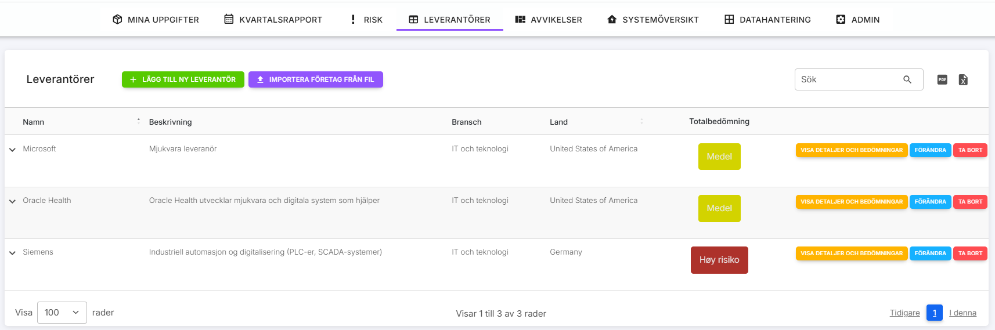The width and height of the screenshot is (995, 330).
Task: Click Importera företag från fil button
Action: pyautogui.click(x=315, y=79)
